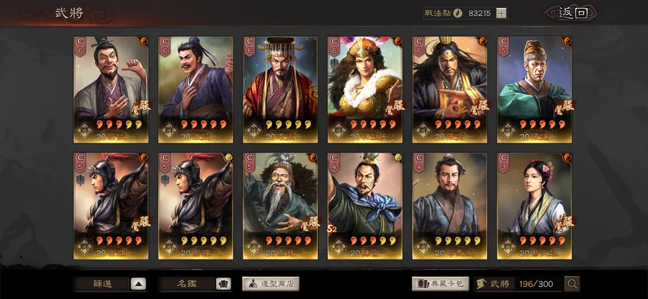
Task: Open the 造型商店 skin shop
Action: (271, 284)
